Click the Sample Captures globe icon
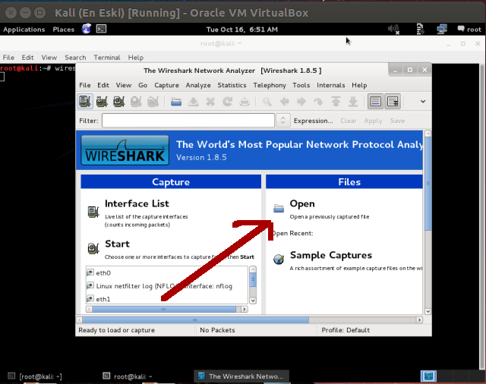The height and width of the screenshot is (384, 486). tap(279, 259)
